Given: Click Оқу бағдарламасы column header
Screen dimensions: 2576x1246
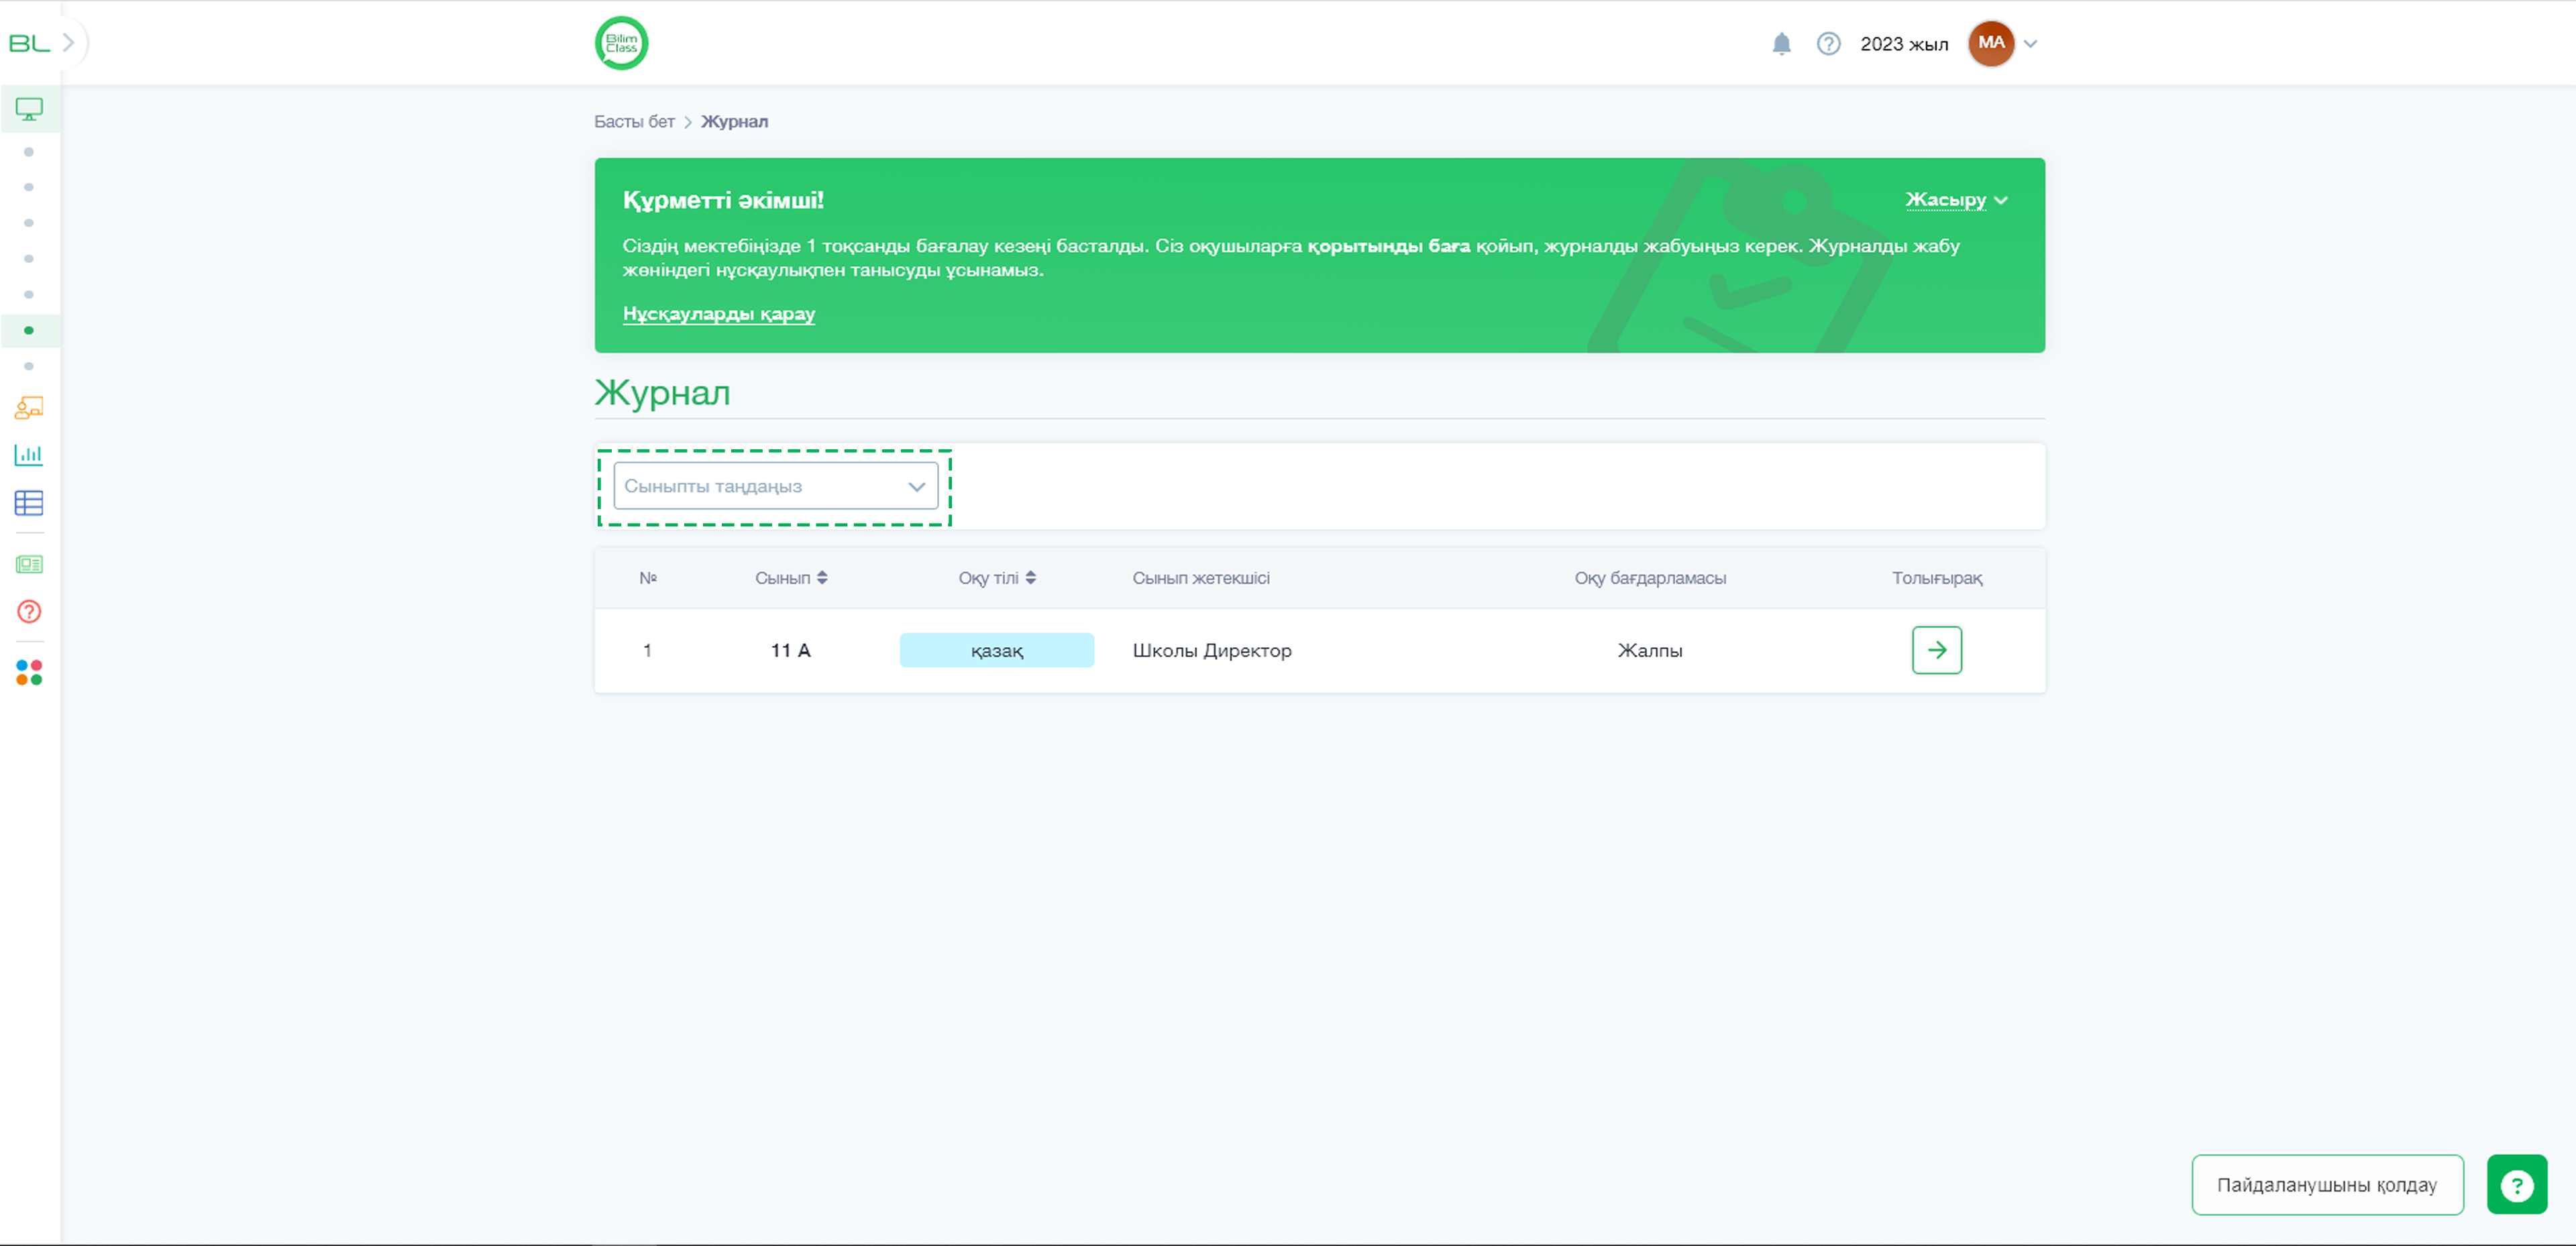Looking at the screenshot, I should click(1650, 578).
